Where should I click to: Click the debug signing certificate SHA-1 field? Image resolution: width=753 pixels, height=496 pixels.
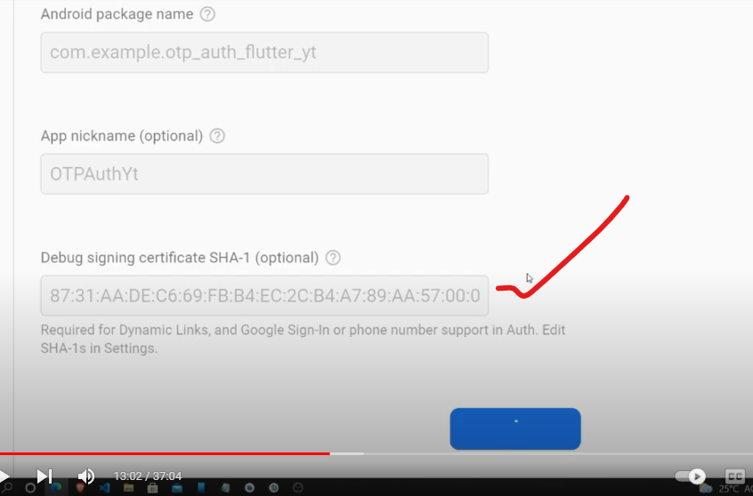(x=263, y=296)
